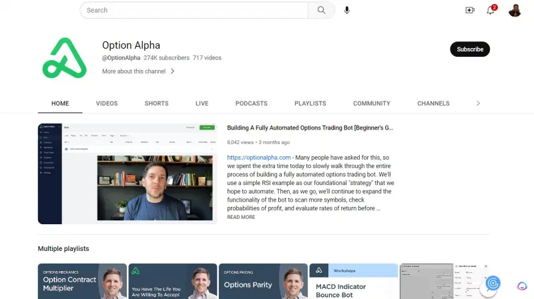Open the notifications bell
534x299 pixels.
point(491,10)
